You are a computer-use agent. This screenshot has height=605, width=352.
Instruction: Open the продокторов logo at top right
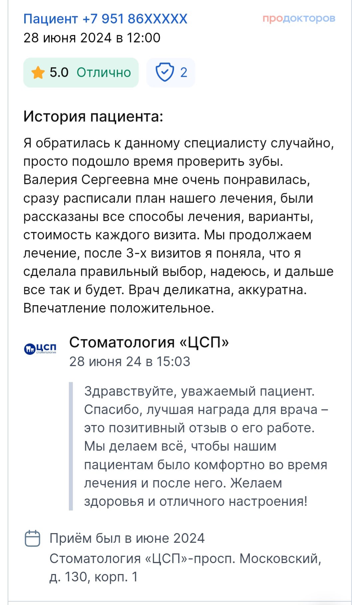click(x=299, y=18)
